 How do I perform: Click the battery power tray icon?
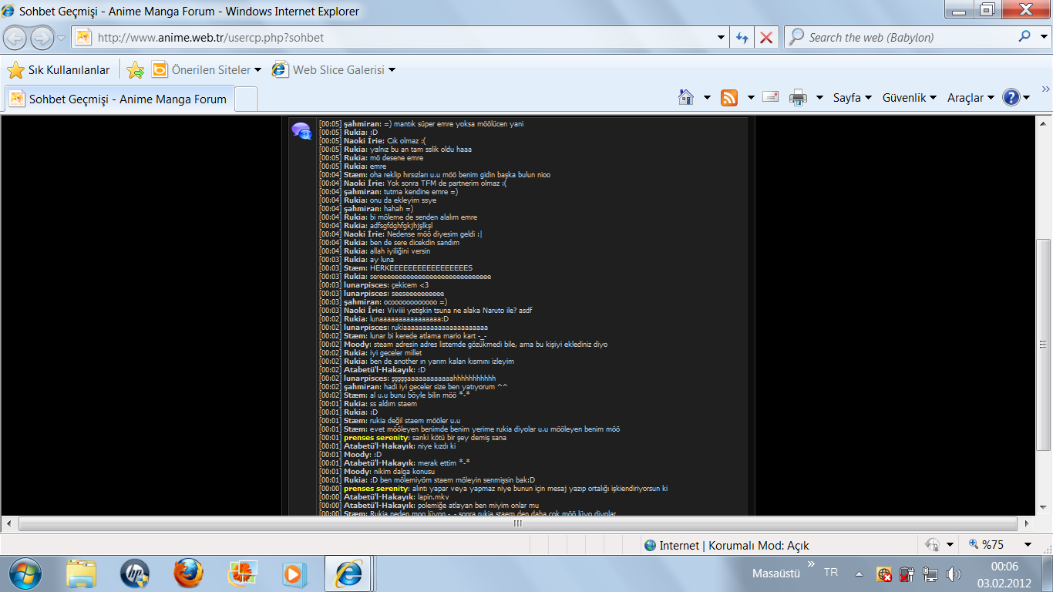(x=907, y=574)
